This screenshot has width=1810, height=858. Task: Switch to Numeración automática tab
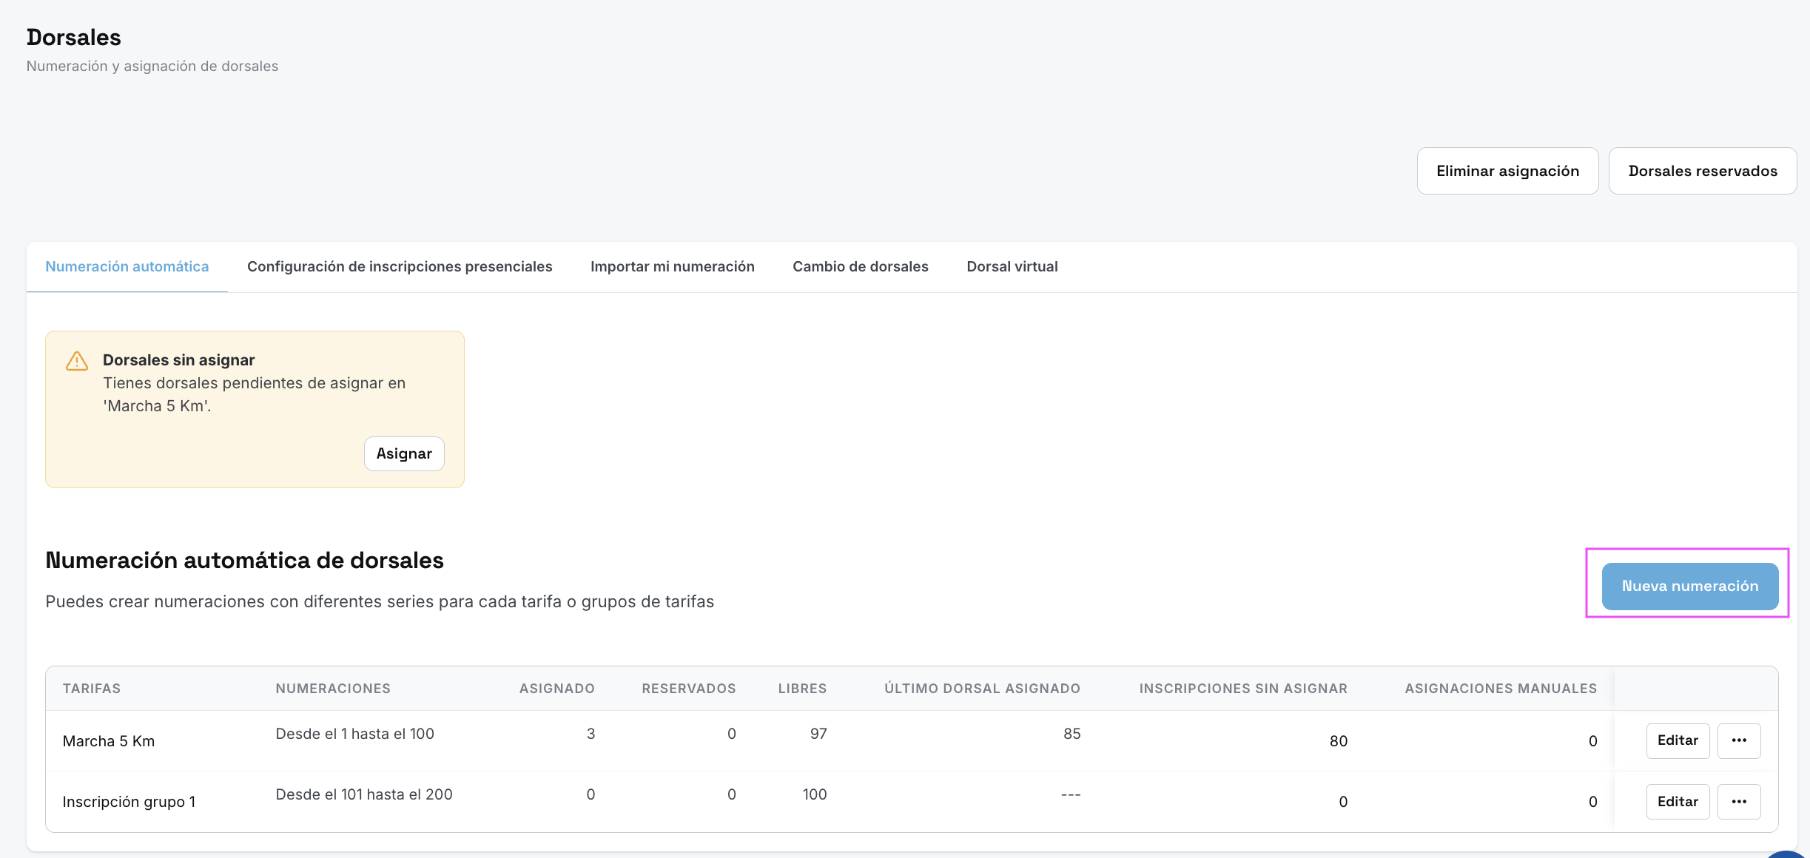click(x=127, y=266)
